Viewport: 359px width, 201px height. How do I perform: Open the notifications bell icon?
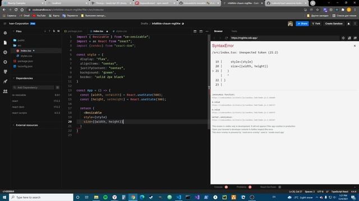pyautogui.click(x=349, y=23)
